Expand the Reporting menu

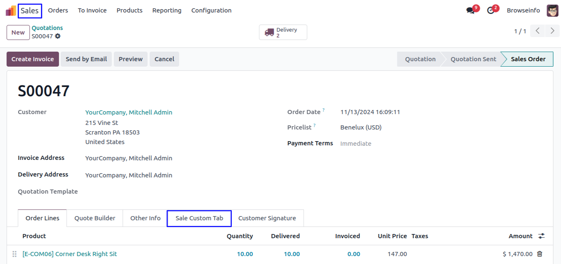(167, 10)
